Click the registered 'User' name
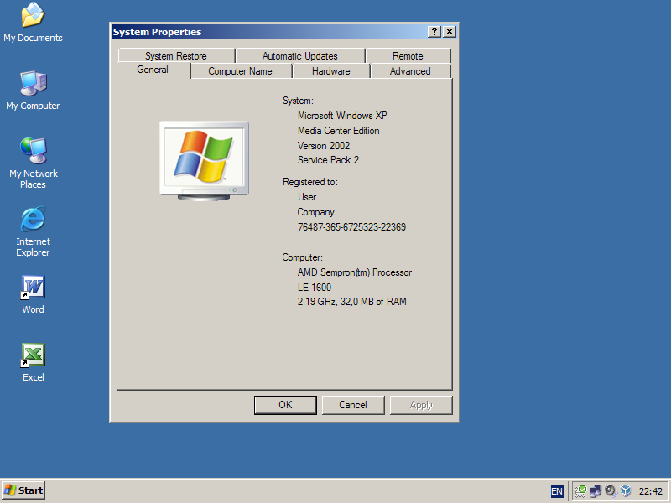The width and height of the screenshot is (671, 503). point(307,197)
